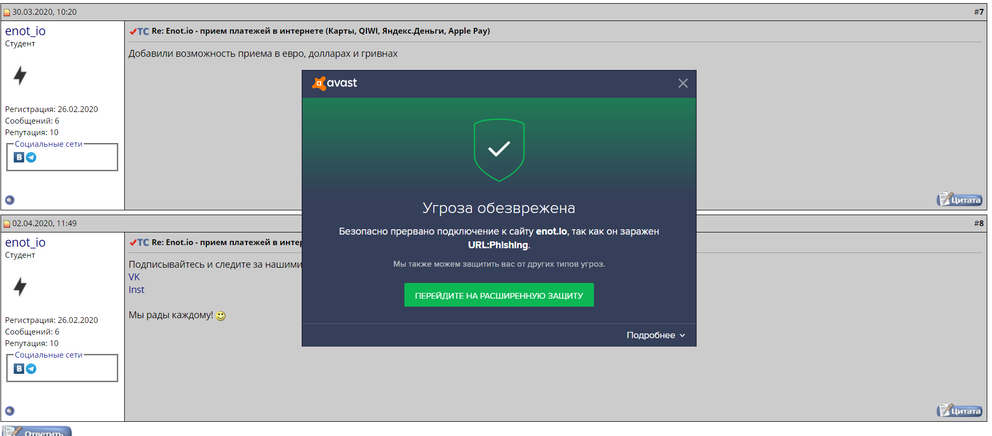Click the user status icon in post #7
This screenshot has width=992, height=436.
10,200
